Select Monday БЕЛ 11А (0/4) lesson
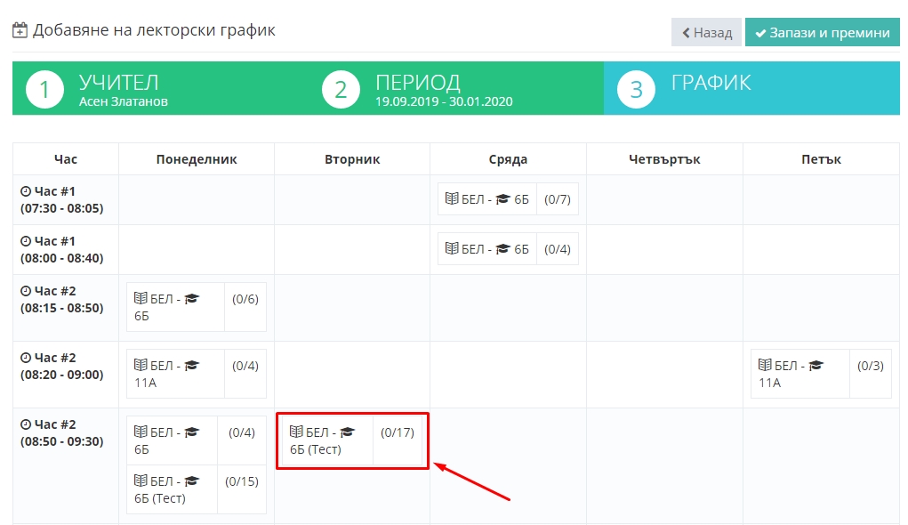Viewport: 908px width, 525px height. coord(197,374)
